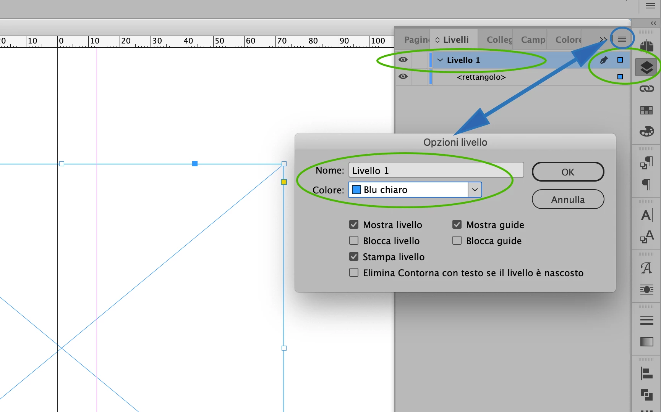Click the Opzioni livello dialog title
This screenshot has width=661, height=412.
(455, 142)
